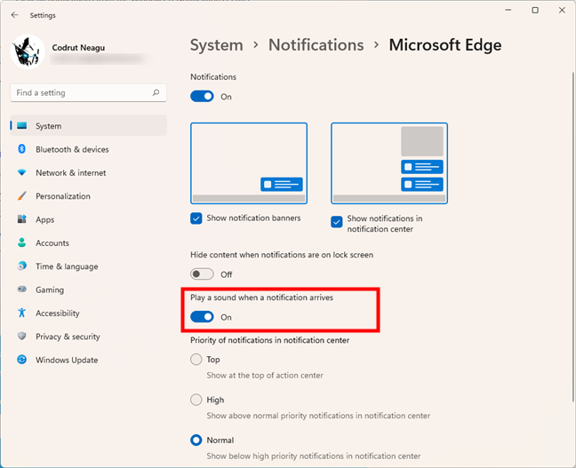Click the Network wifi icon in sidebar
576x468 pixels.
tap(21, 172)
